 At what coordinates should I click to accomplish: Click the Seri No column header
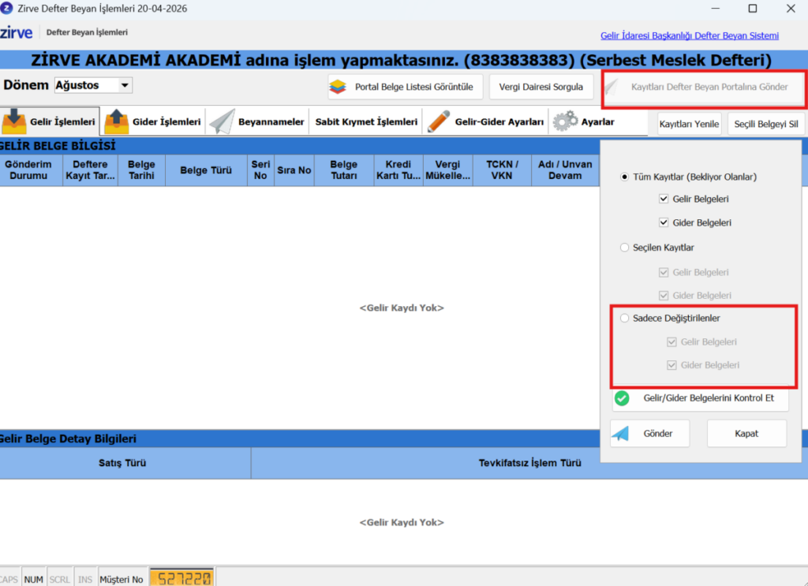(x=260, y=170)
